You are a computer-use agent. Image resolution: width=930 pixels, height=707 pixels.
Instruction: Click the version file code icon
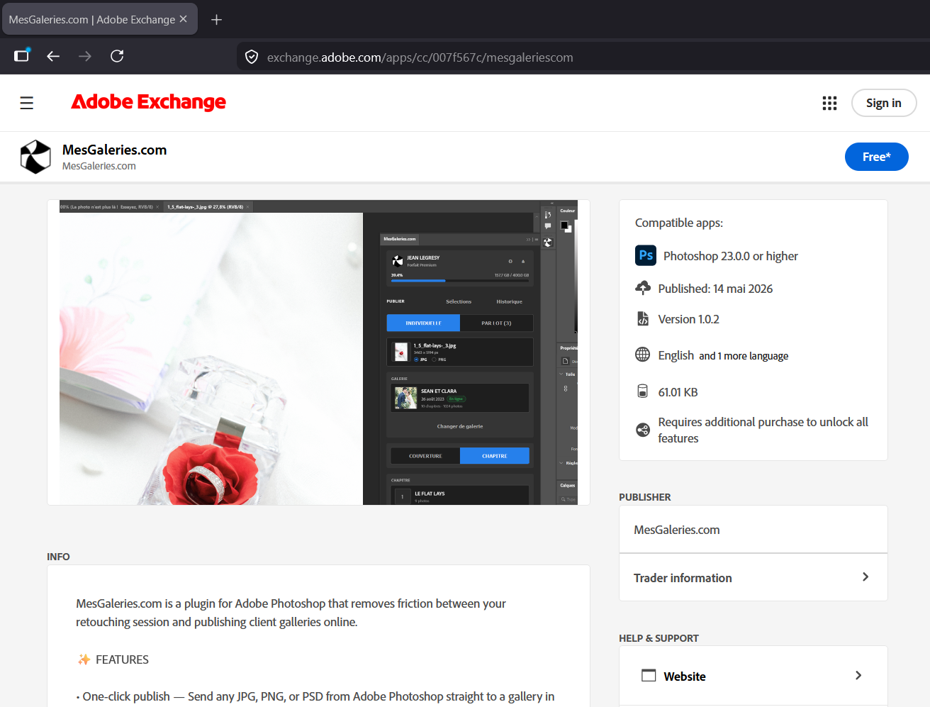(643, 318)
